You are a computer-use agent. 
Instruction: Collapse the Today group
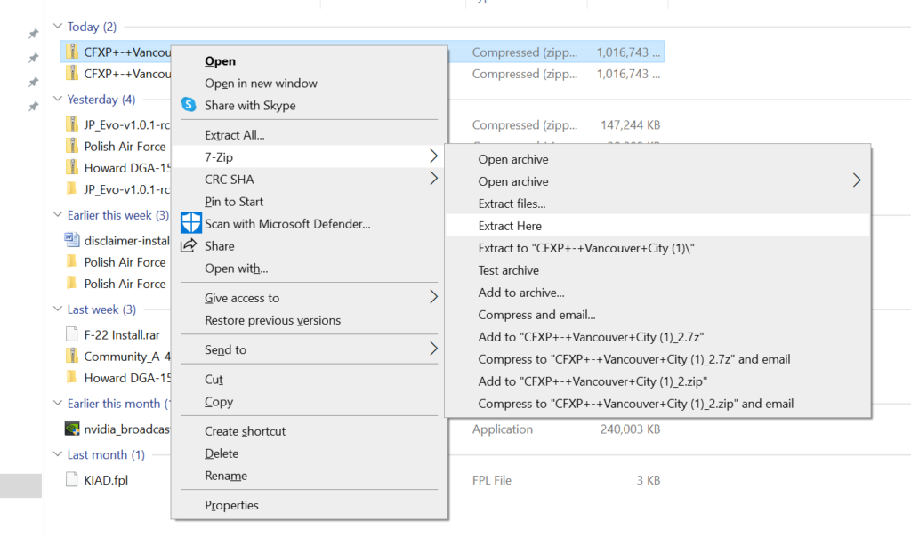coord(58,26)
